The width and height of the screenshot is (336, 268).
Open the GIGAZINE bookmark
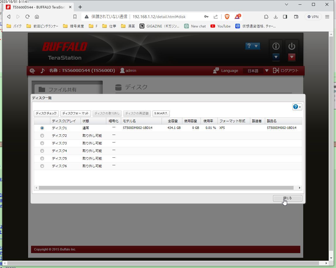[160, 26]
